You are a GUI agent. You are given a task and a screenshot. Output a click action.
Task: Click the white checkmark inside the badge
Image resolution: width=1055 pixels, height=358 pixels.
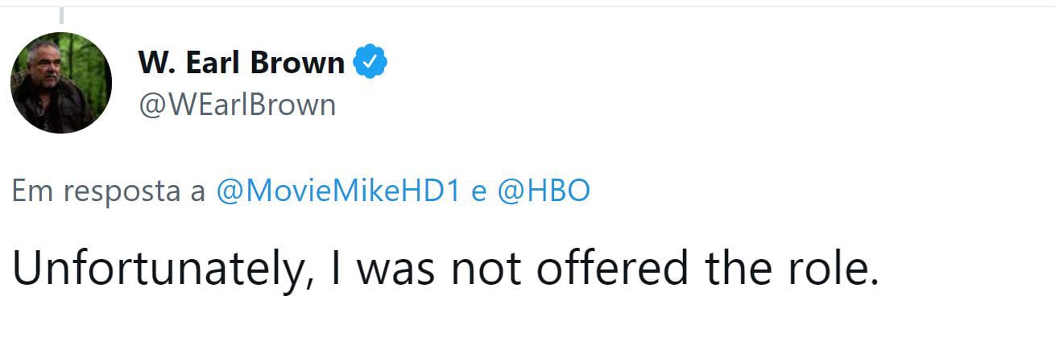[370, 63]
